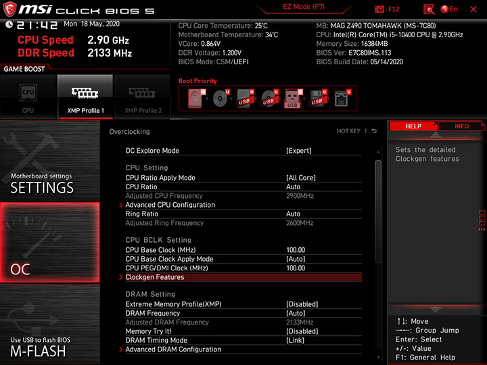Toggle XMP Profile 2
The width and height of the screenshot is (487, 365).
(x=143, y=97)
